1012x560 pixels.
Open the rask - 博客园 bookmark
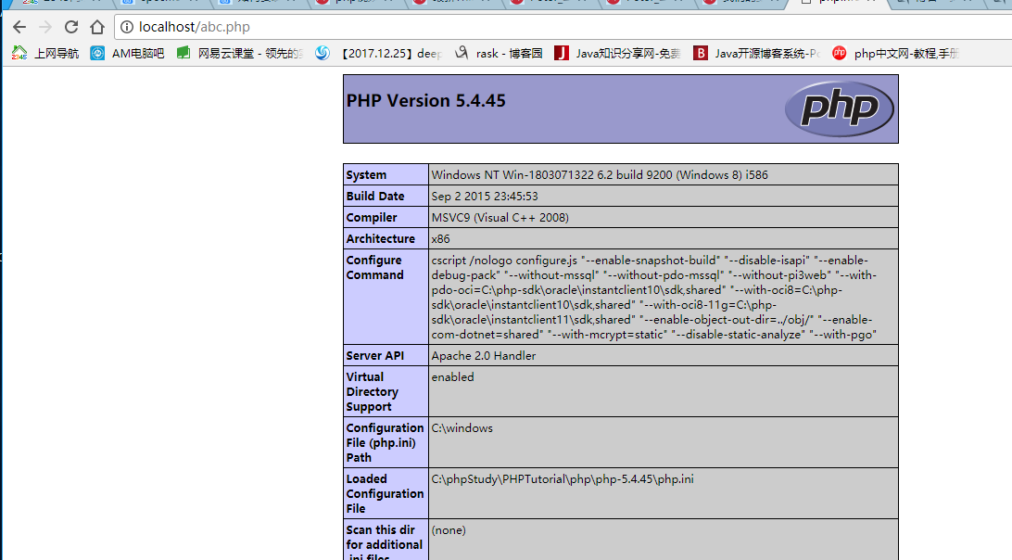[499, 53]
